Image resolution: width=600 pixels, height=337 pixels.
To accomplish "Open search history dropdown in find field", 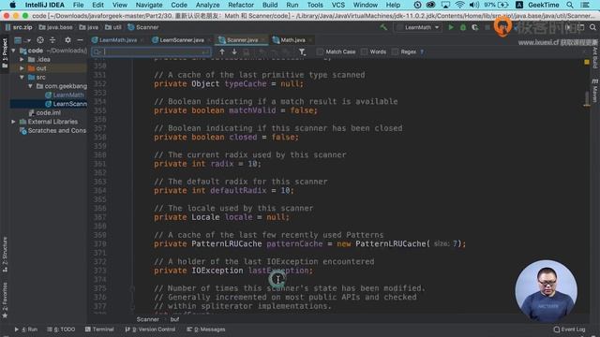I will pos(97,51).
